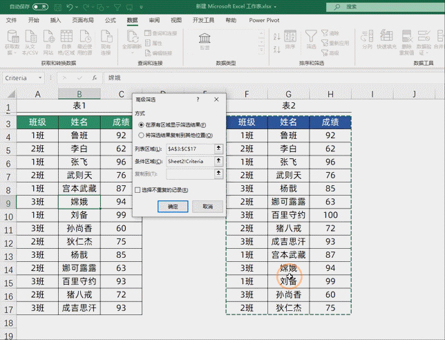Click the 表2 title cell
Viewport: 445px width, 340px height.
click(x=289, y=106)
